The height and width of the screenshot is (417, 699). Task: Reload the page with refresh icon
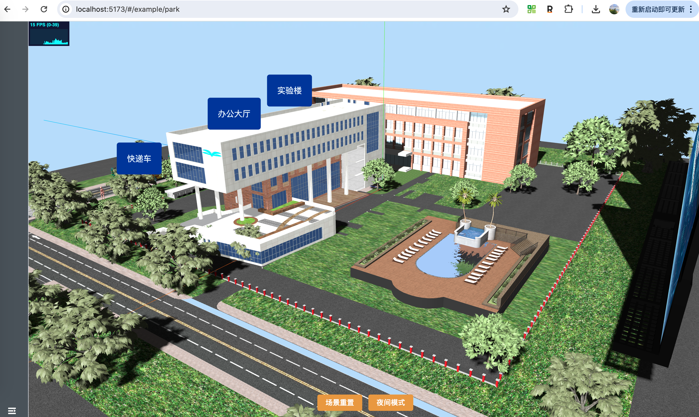pos(44,9)
